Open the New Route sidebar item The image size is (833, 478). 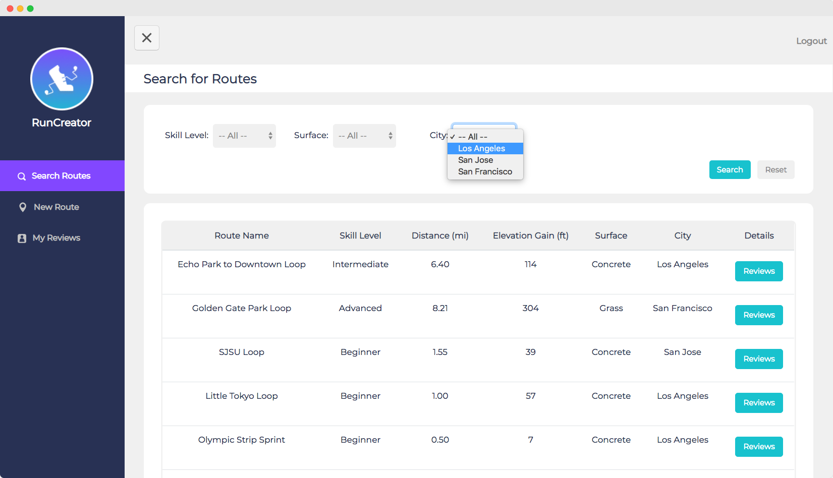click(x=62, y=207)
